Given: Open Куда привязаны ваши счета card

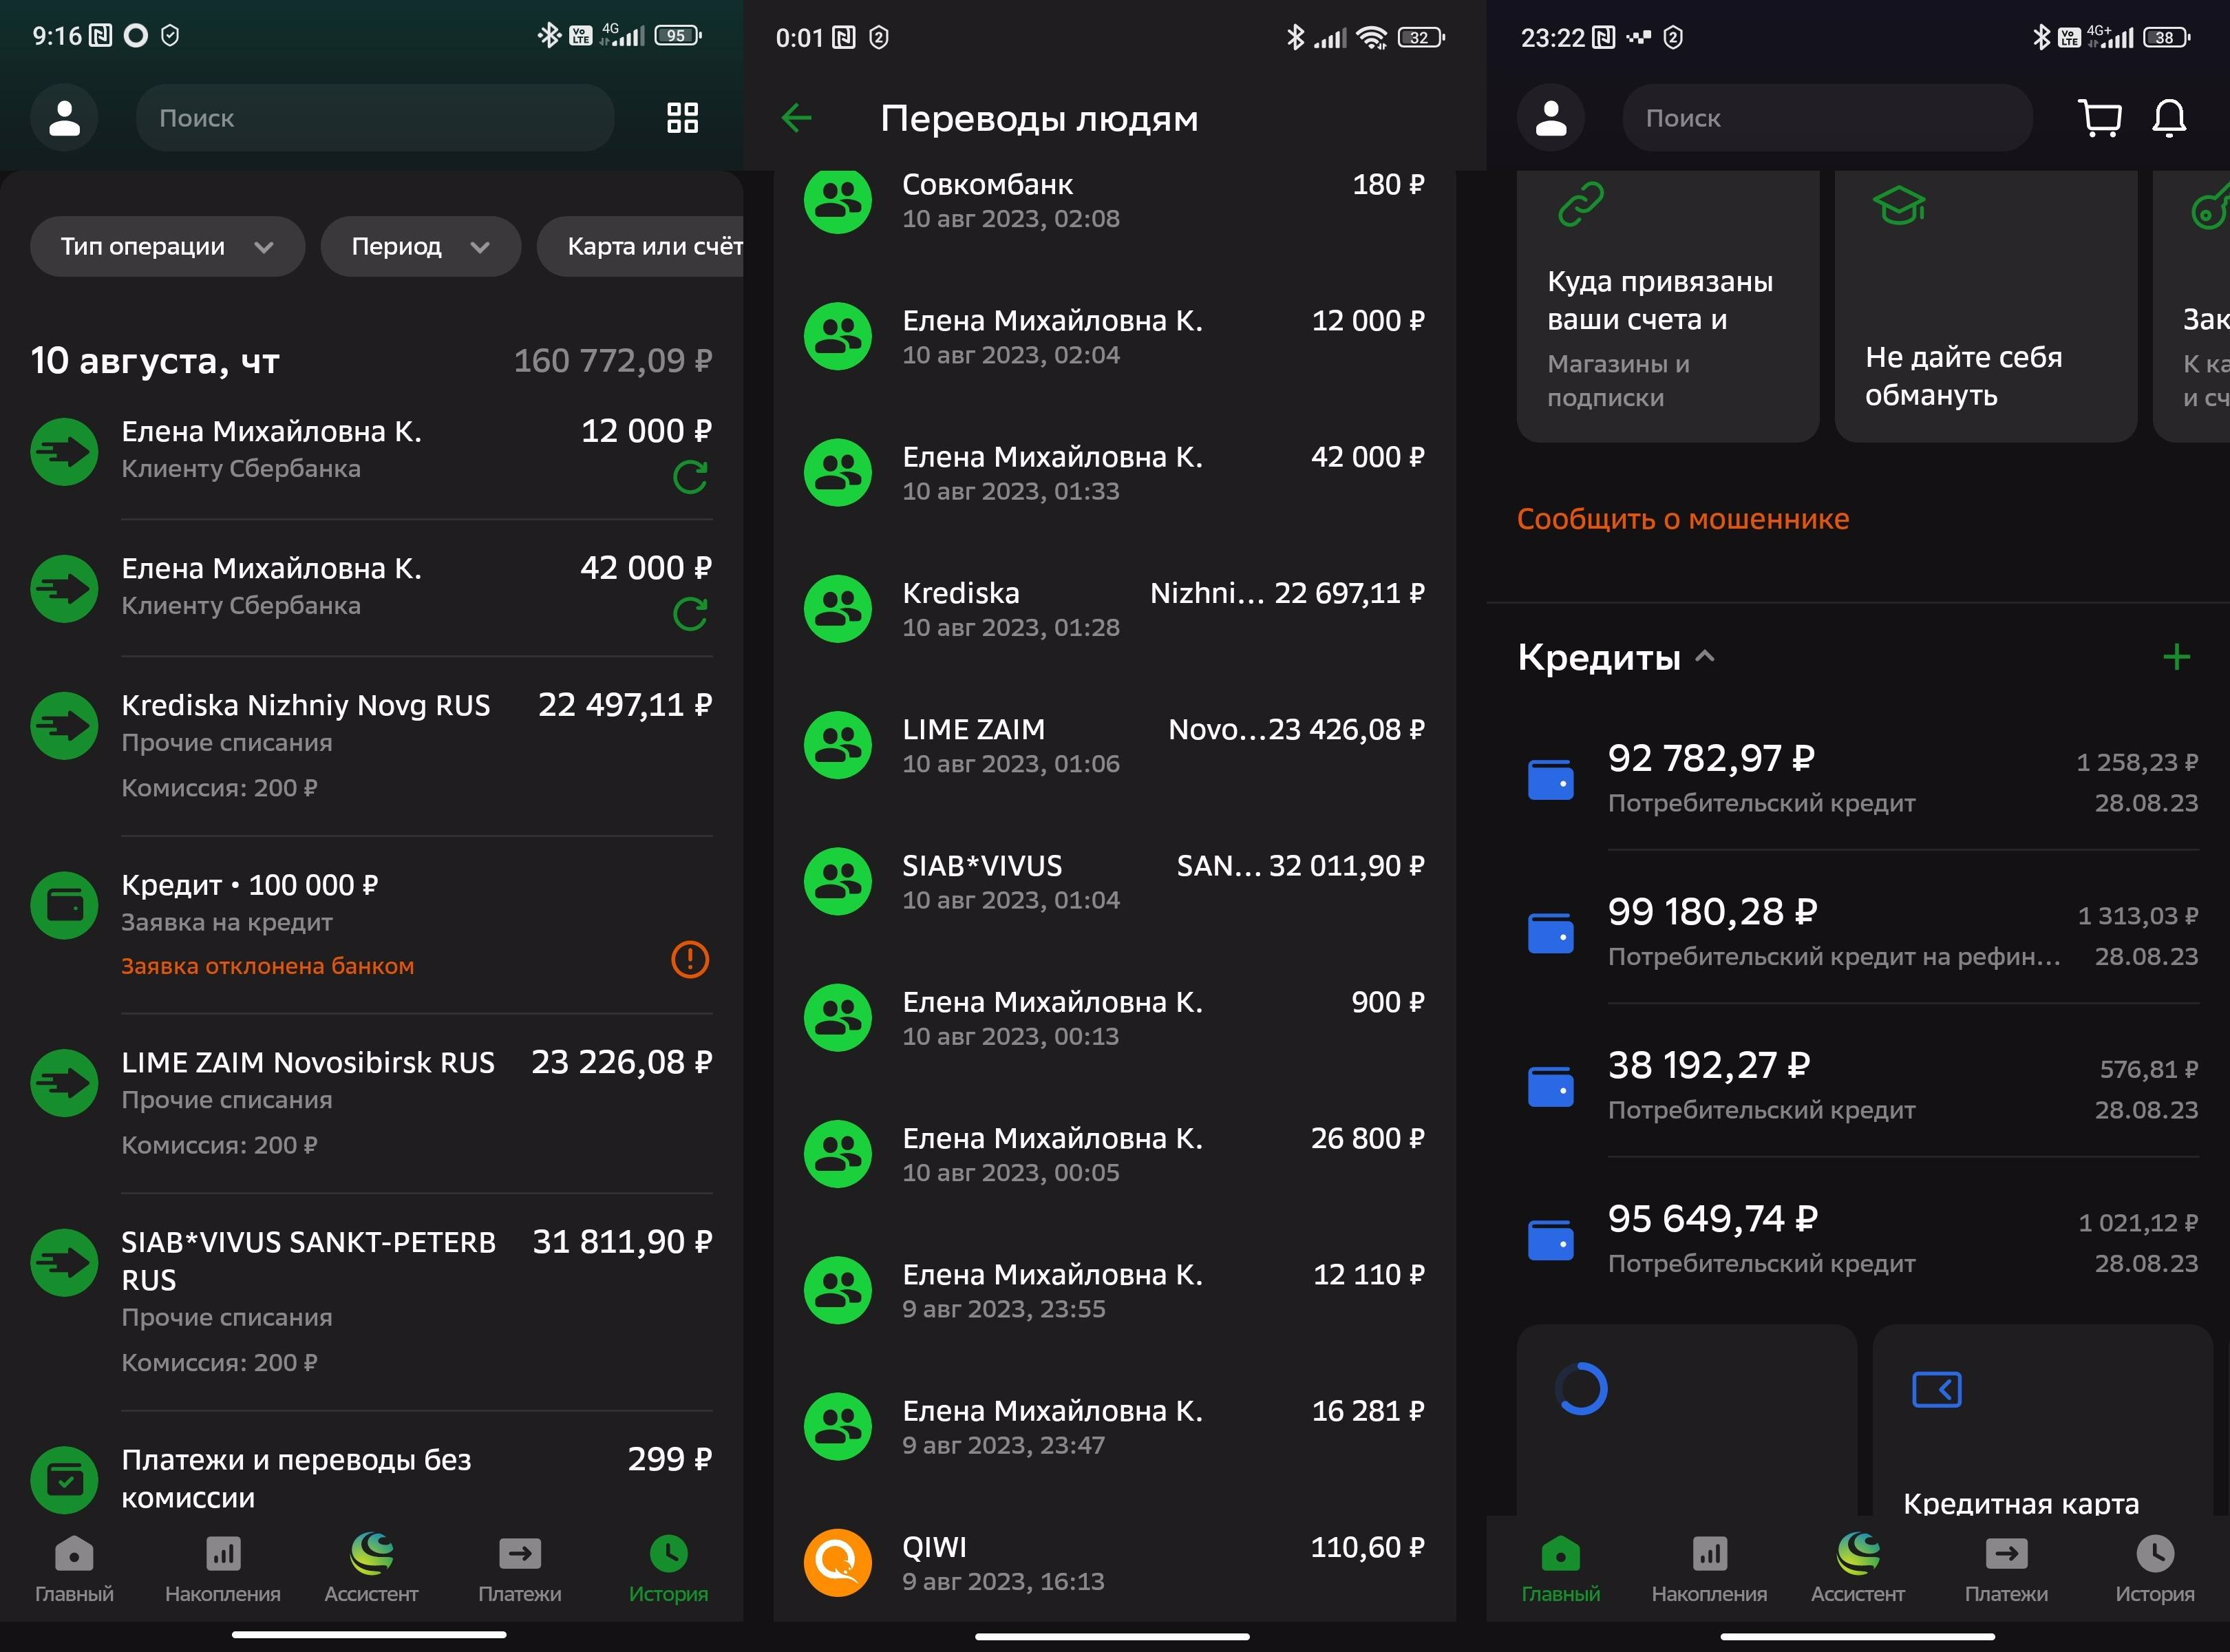Looking at the screenshot, I should [1668, 306].
